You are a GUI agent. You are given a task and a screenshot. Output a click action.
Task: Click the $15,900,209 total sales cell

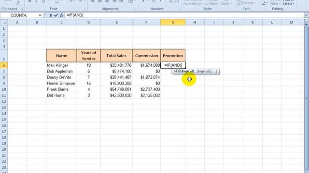point(116,83)
